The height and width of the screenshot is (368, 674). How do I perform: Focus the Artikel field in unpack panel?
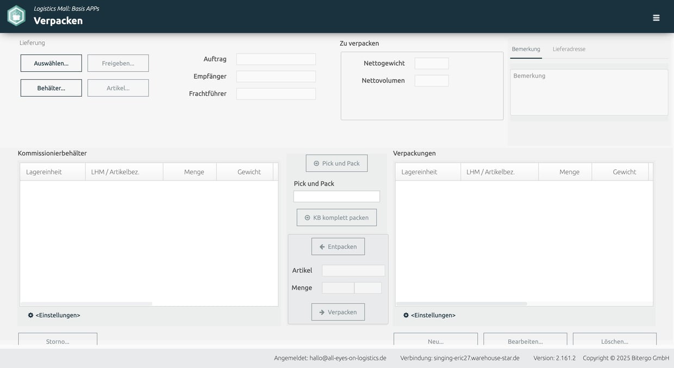pyautogui.click(x=353, y=271)
